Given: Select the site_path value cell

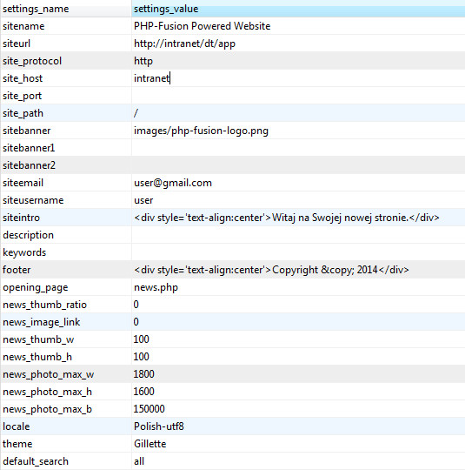Looking at the screenshot, I should [298, 113].
